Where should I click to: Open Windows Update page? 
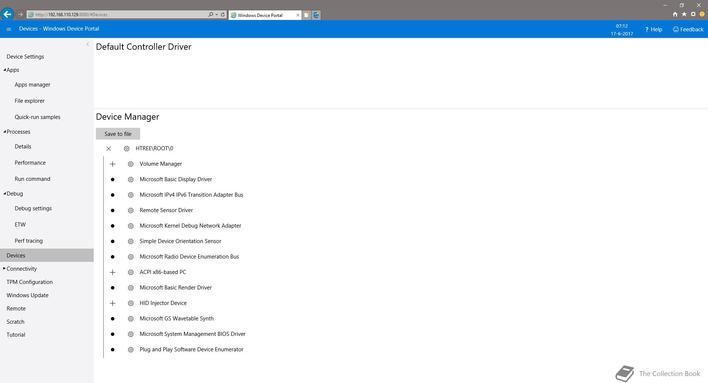27,295
